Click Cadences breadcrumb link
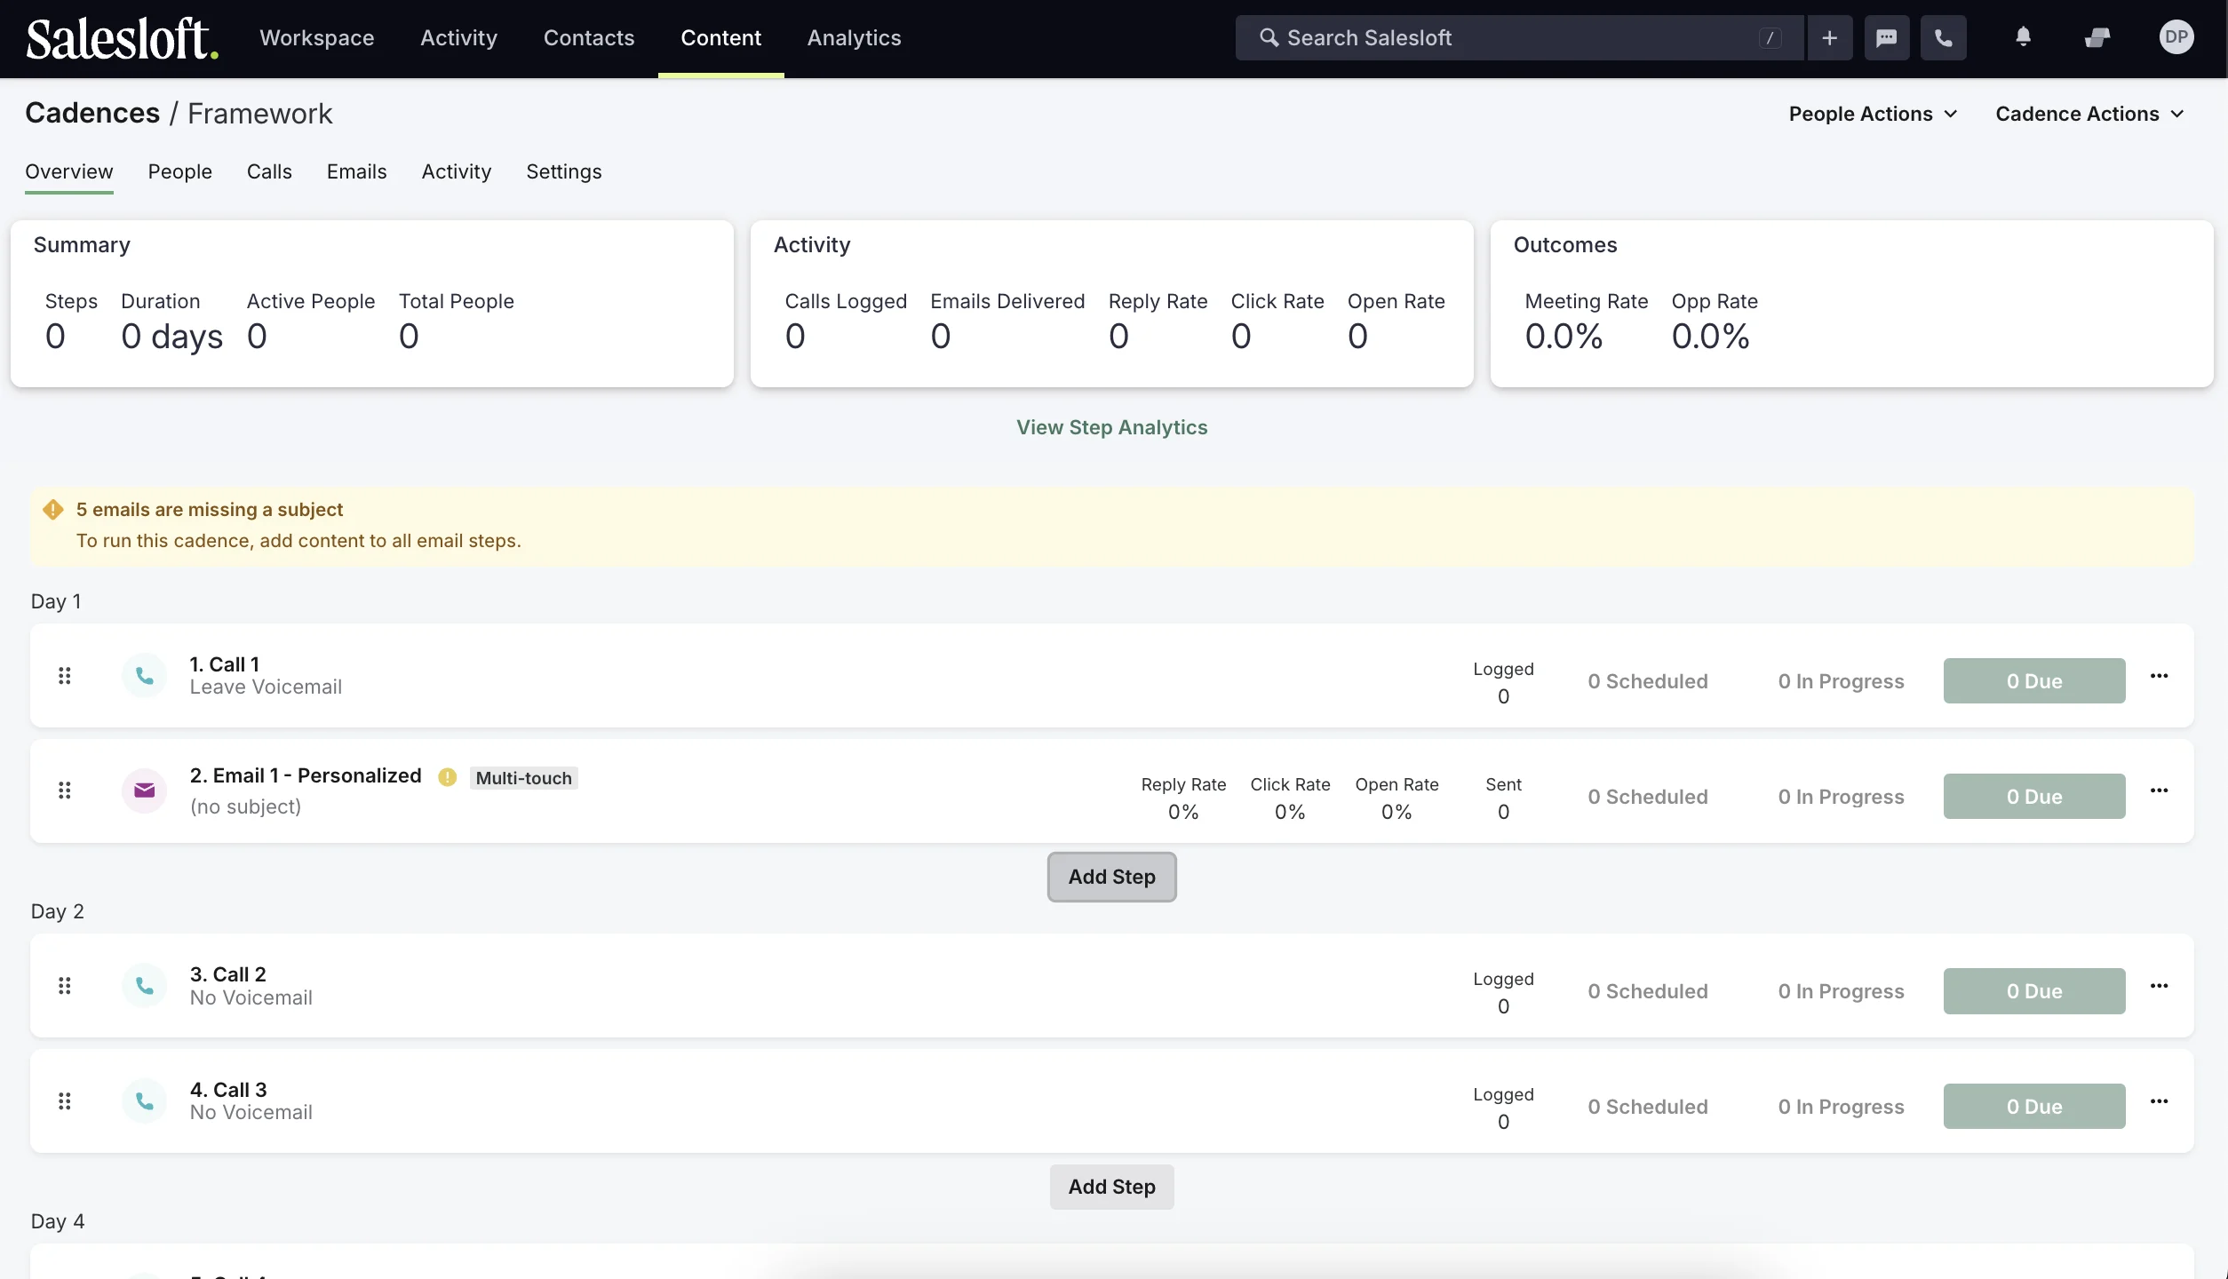Image resolution: width=2228 pixels, height=1279 pixels. pyautogui.click(x=92, y=113)
